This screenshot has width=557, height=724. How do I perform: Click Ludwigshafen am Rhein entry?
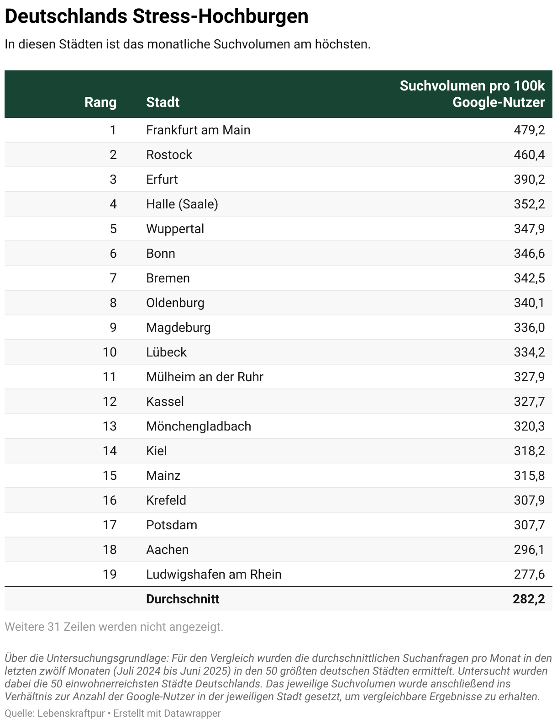tap(214, 575)
